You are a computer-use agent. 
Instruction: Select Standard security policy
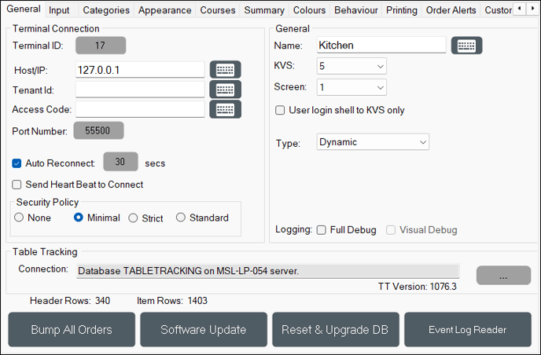pos(181,218)
